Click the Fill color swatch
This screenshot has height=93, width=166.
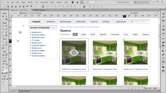coord(6,71)
